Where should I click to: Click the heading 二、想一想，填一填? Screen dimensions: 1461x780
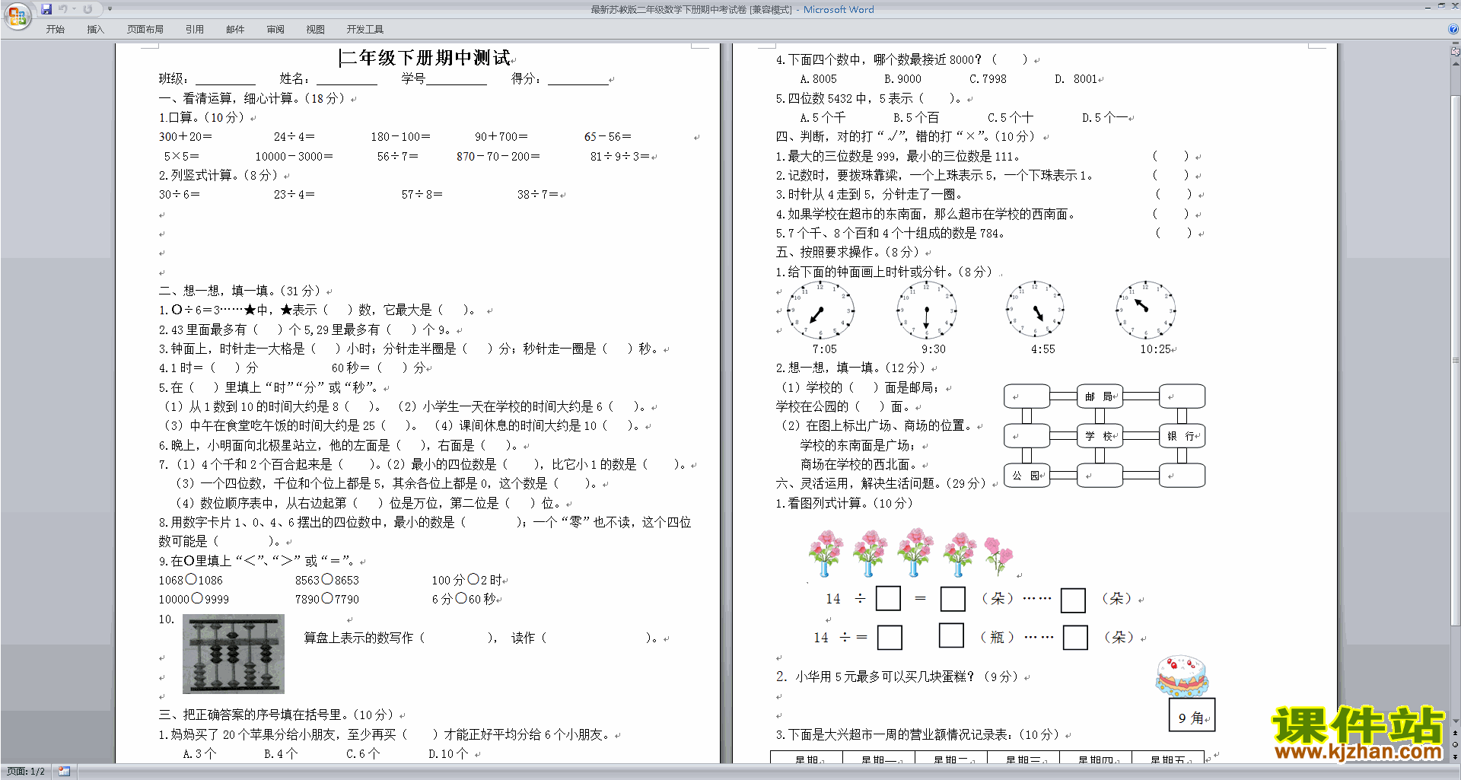tap(218, 291)
